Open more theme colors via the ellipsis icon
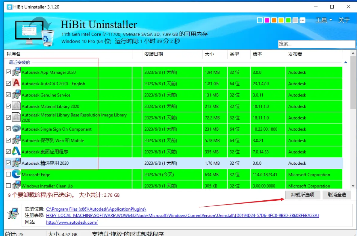This screenshot has height=236, width=357. coord(302,20)
